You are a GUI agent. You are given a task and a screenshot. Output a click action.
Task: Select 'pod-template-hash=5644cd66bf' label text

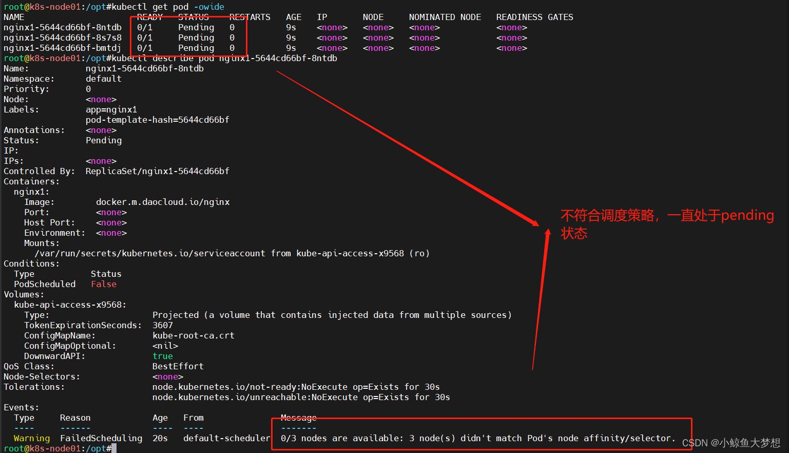(x=158, y=120)
